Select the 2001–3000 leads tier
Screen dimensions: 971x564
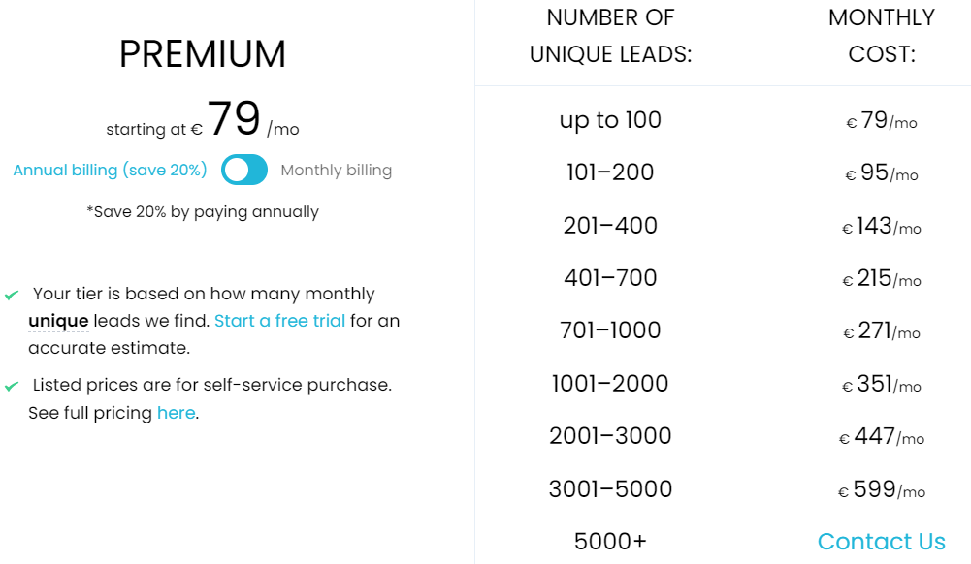click(x=610, y=436)
